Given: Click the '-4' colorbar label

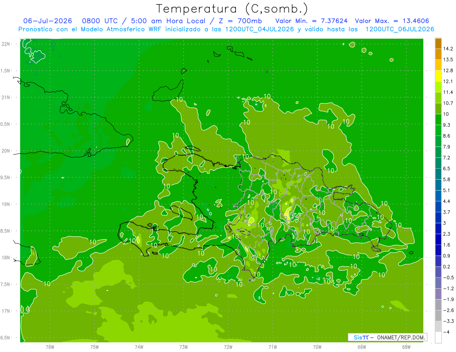Looking at the screenshot, I should pyautogui.click(x=446, y=332).
